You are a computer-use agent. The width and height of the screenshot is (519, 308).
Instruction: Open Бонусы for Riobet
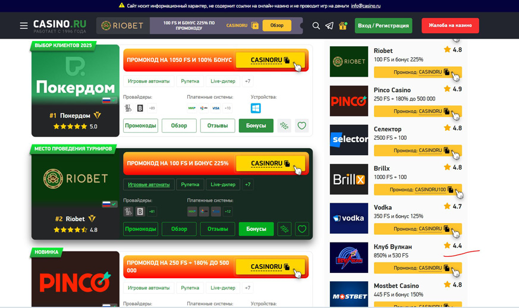point(256,229)
